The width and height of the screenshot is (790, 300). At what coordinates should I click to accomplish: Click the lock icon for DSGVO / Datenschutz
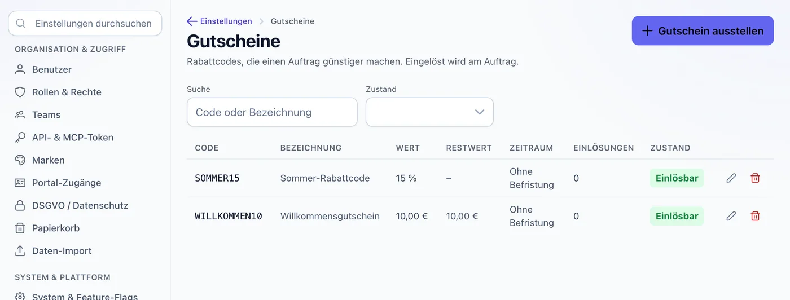tap(20, 205)
